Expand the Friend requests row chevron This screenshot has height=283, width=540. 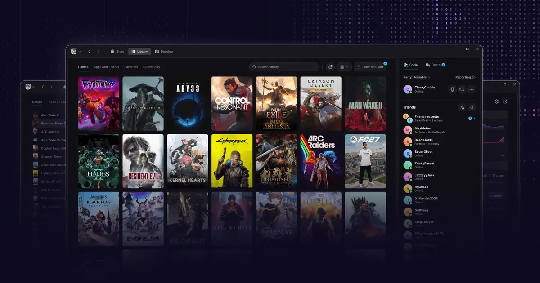click(x=474, y=119)
